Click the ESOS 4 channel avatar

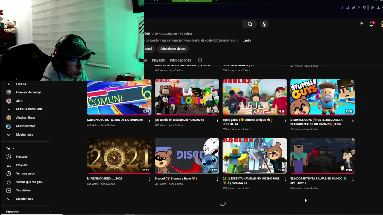click(9, 84)
